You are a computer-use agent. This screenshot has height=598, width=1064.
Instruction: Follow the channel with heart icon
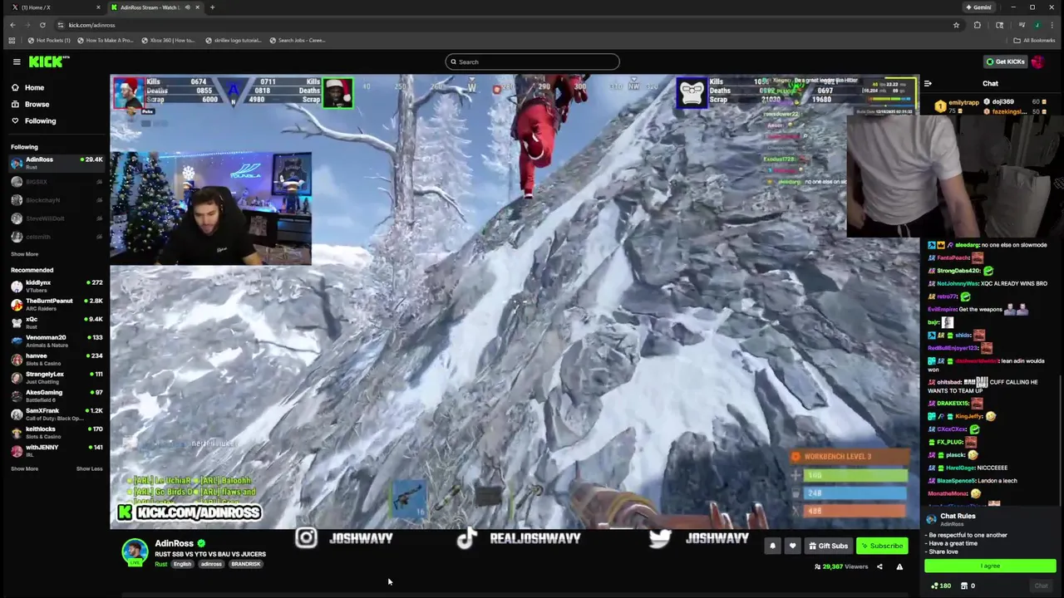(x=792, y=546)
